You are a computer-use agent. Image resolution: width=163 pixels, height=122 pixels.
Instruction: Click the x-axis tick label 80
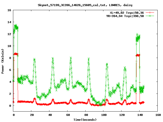pyautogui.click(x=86, y=115)
